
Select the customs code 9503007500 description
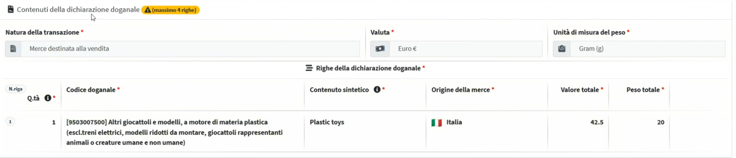pos(175,132)
